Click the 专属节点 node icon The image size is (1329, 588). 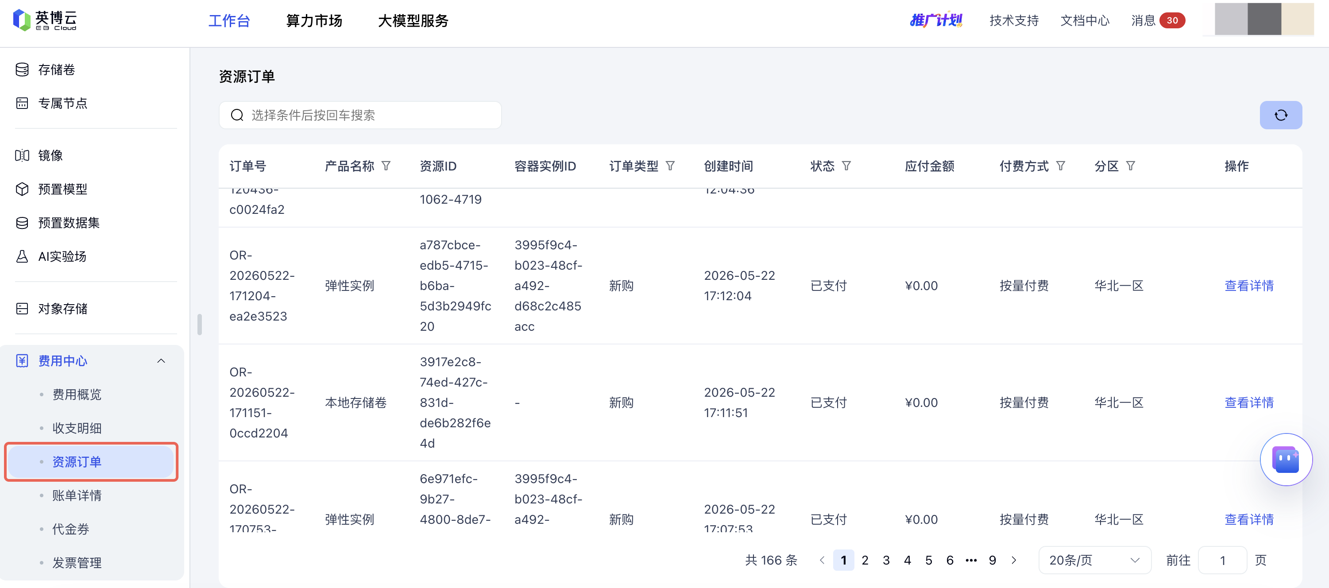point(22,103)
